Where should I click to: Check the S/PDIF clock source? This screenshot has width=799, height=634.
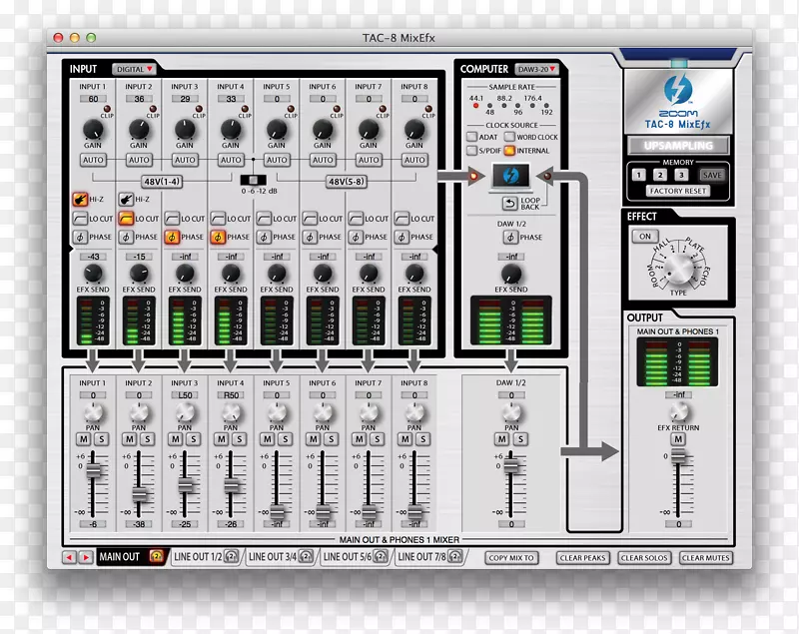[471, 150]
